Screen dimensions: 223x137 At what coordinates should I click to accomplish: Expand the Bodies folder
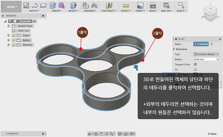coord(9,40)
